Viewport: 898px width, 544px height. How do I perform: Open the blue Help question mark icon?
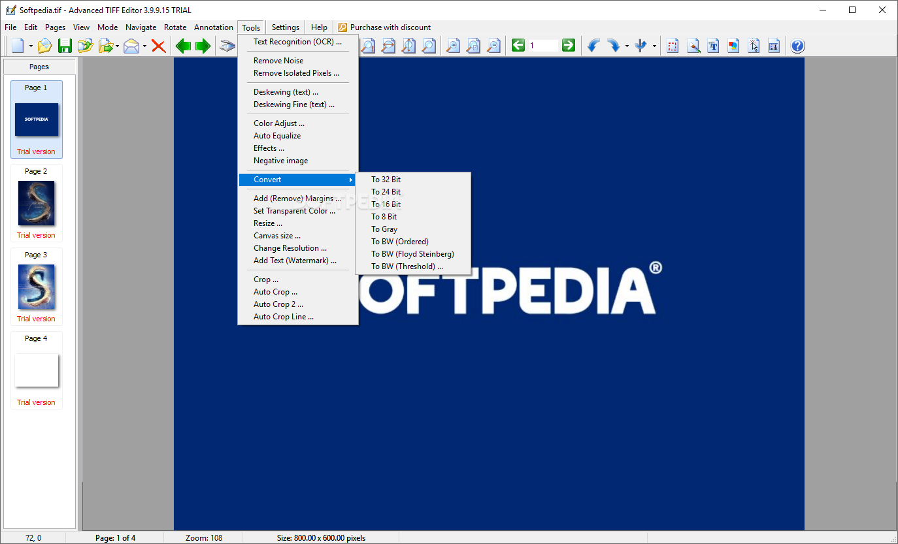(x=798, y=46)
